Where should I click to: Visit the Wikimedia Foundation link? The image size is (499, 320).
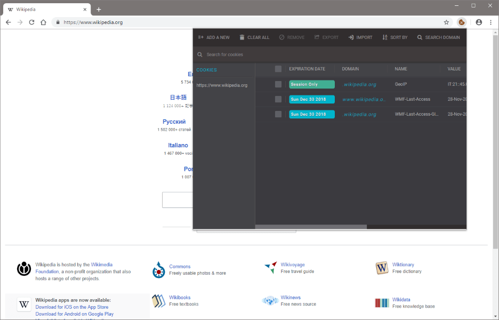point(101,264)
